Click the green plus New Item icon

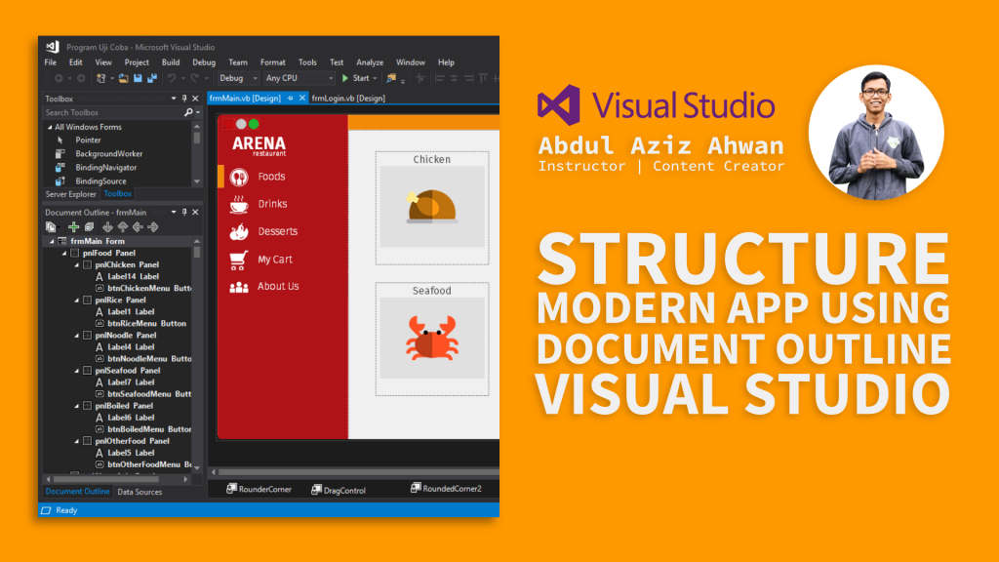point(74,226)
